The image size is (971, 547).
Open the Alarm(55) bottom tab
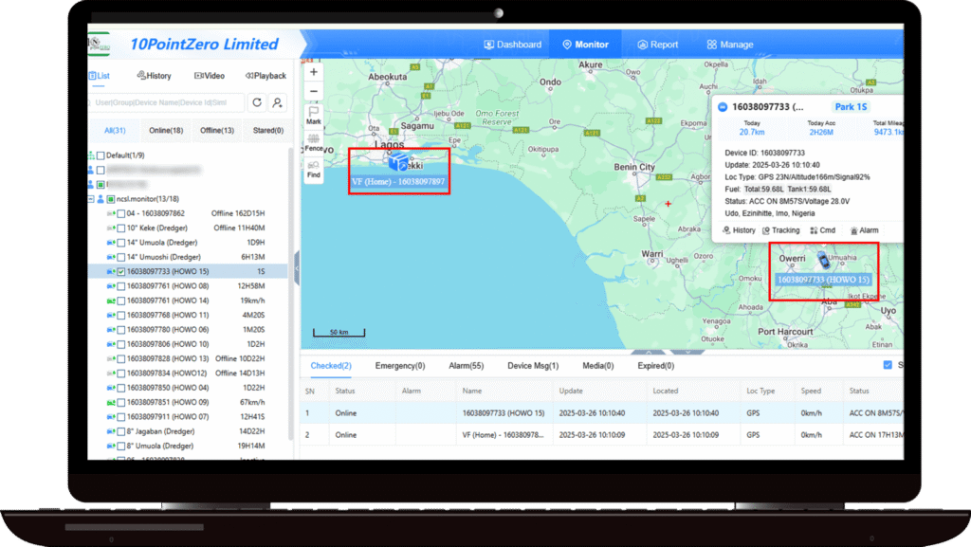point(467,366)
